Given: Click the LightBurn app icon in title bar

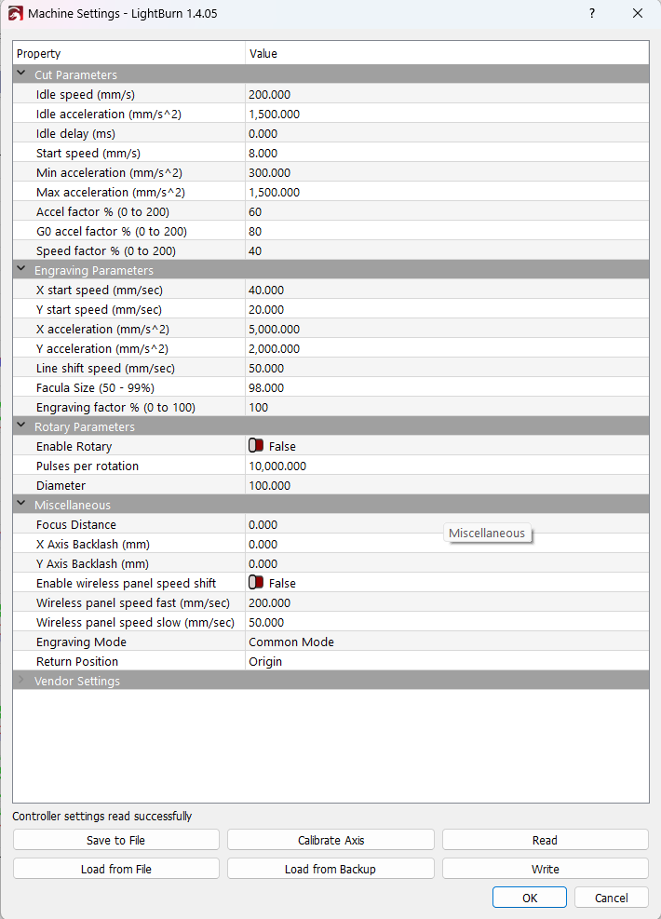Looking at the screenshot, I should (x=15, y=13).
